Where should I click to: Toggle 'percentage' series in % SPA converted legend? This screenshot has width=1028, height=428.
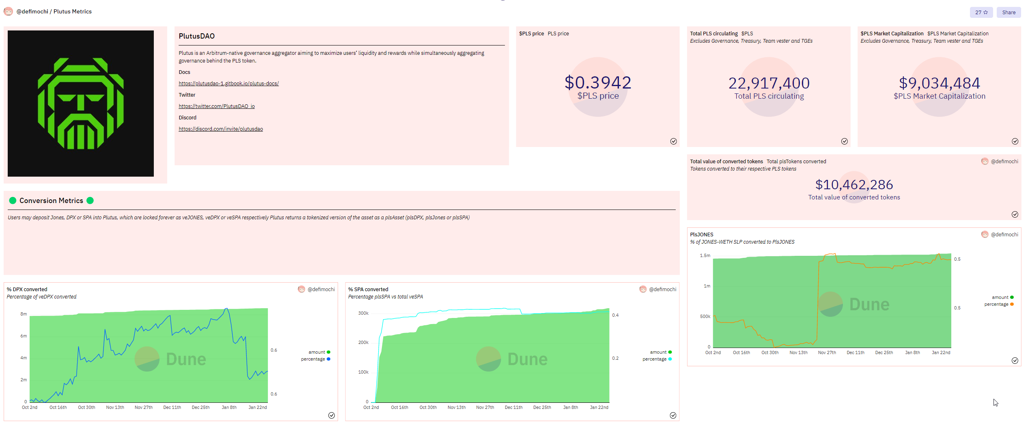[x=657, y=359]
